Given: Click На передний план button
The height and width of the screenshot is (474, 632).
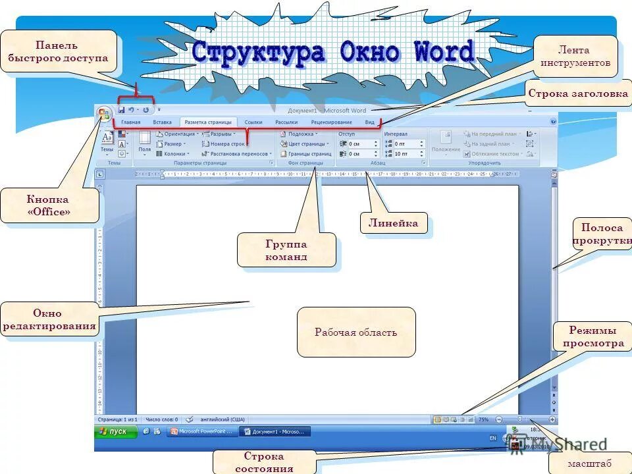Looking at the screenshot, I should click(492, 134).
